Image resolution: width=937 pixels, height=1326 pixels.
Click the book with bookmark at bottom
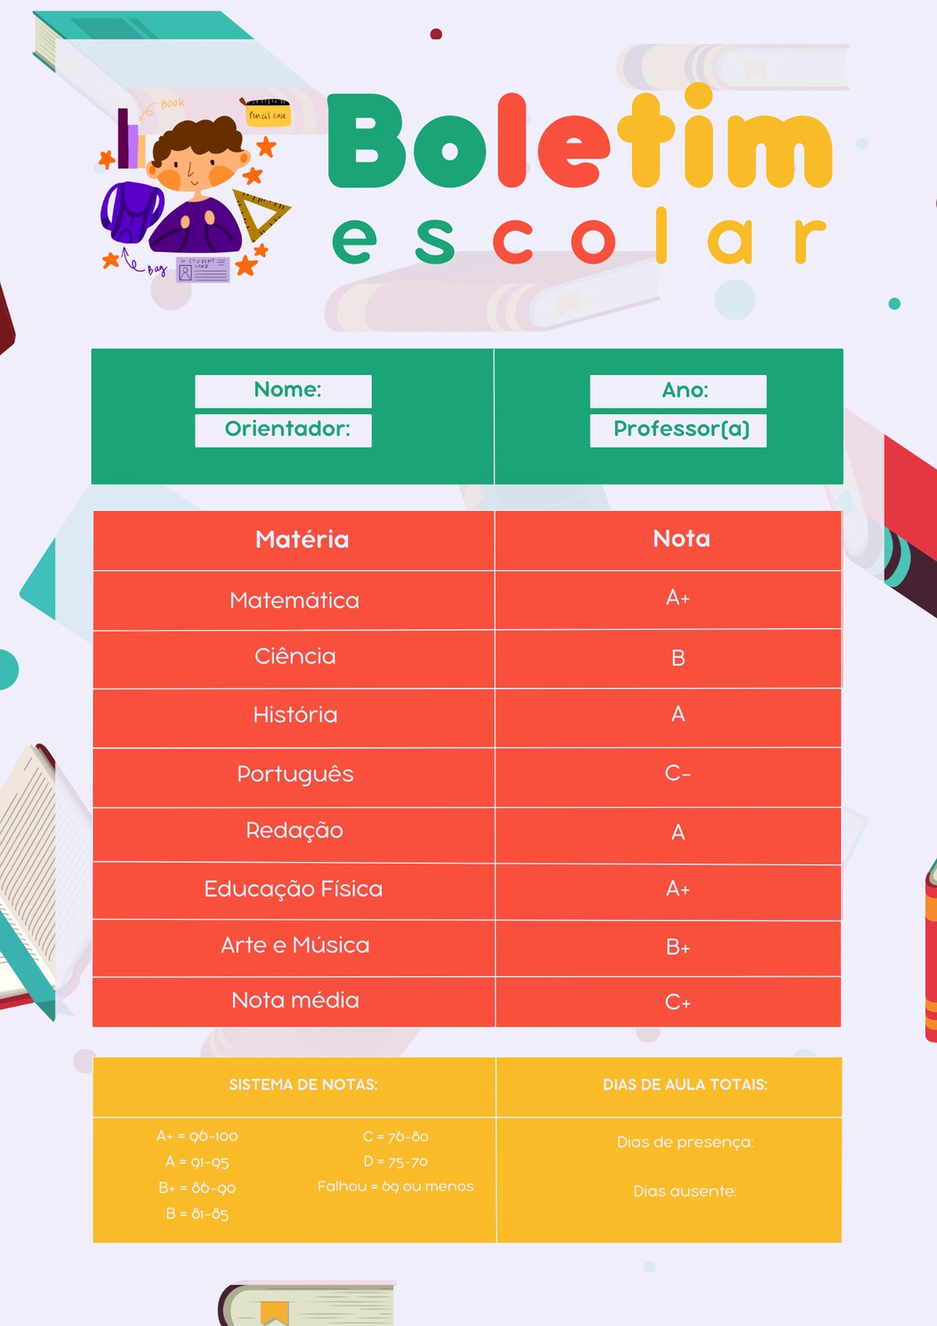coord(306,1304)
